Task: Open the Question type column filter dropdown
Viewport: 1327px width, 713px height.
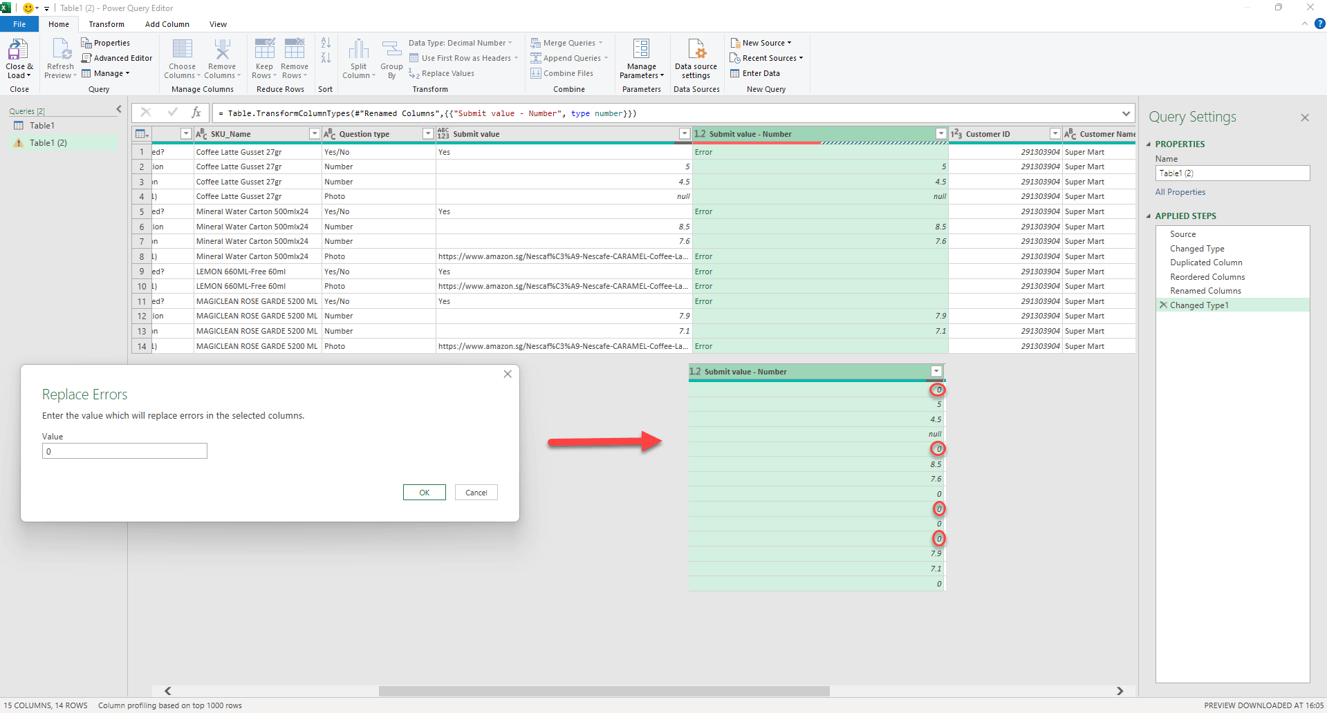Action: pos(428,134)
